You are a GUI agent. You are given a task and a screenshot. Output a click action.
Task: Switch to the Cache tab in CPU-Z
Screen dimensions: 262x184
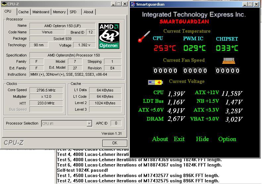(x=24, y=12)
